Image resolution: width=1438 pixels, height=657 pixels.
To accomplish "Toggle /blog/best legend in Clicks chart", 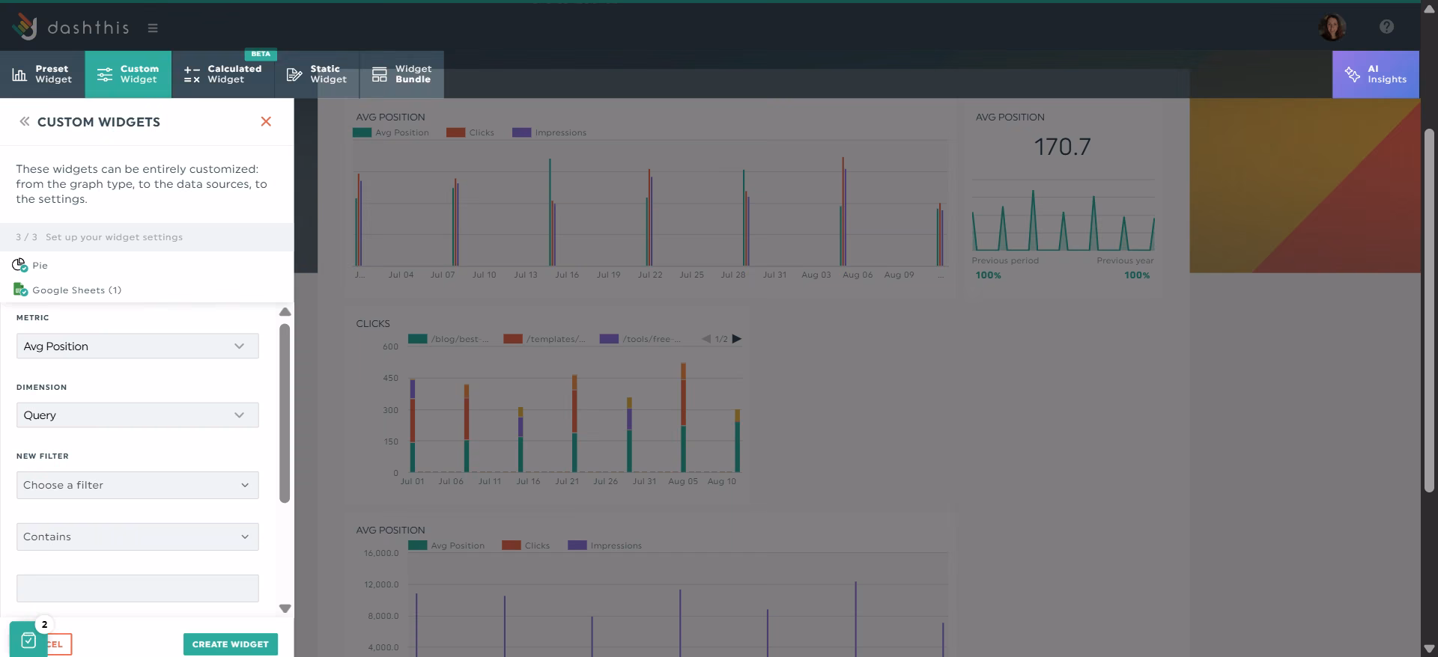I will click(x=449, y=339).
